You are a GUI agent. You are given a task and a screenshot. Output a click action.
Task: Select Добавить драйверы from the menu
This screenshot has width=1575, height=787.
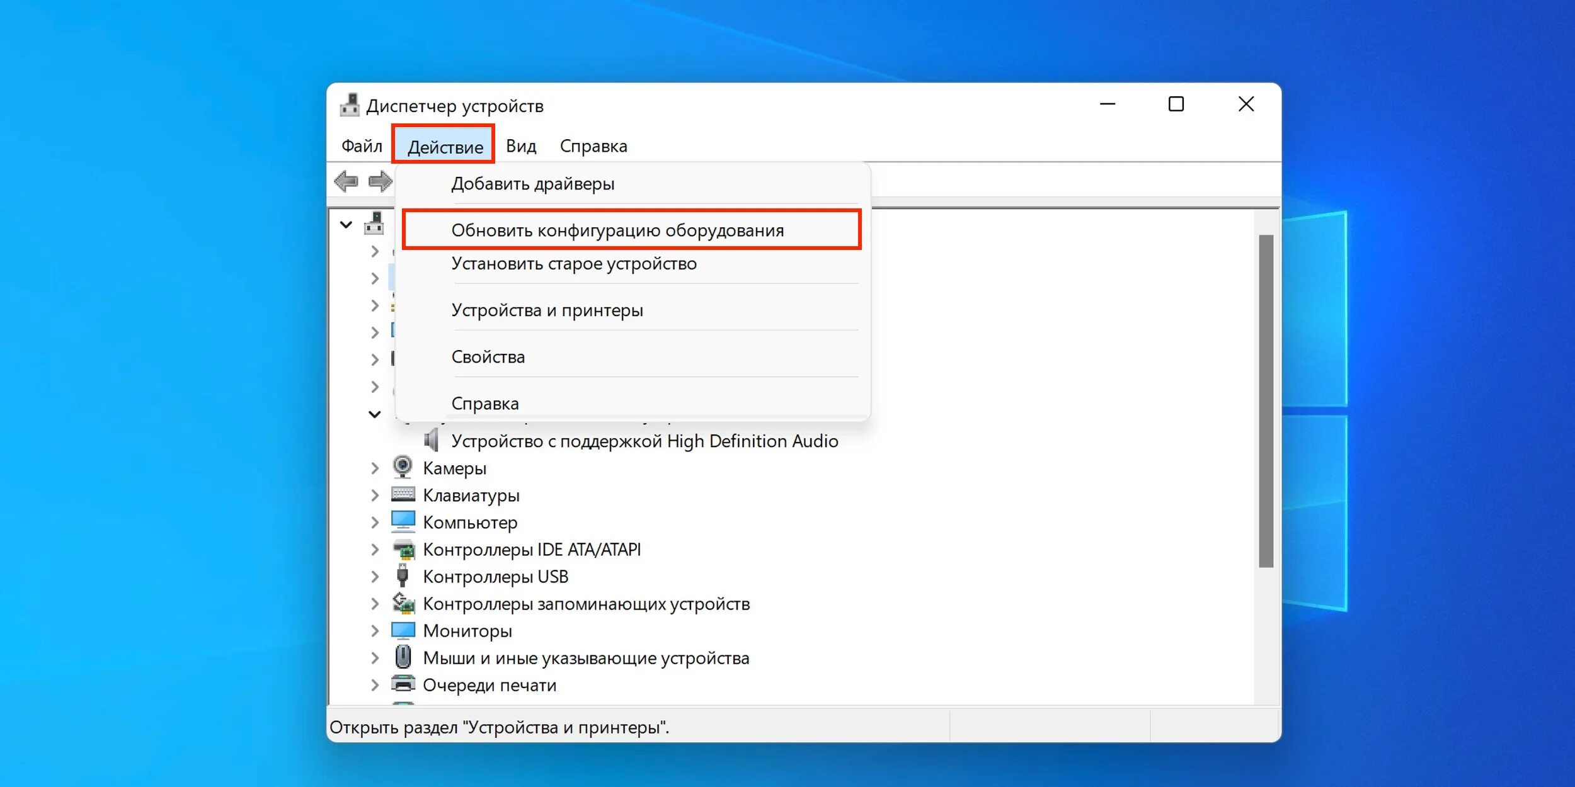[x=532, y=184]
